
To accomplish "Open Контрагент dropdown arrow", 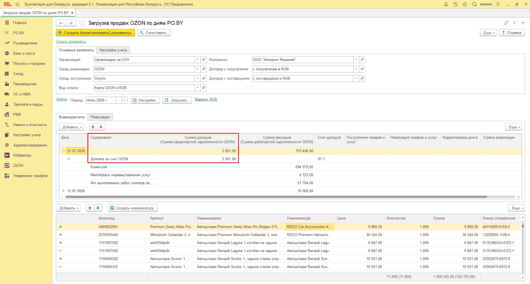I will pos(356,60).
